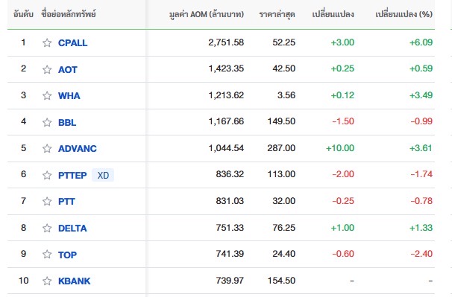Viewport: 452px width, 297px height.
Task: Open the DELTA stock link
Action: [72, 229]
